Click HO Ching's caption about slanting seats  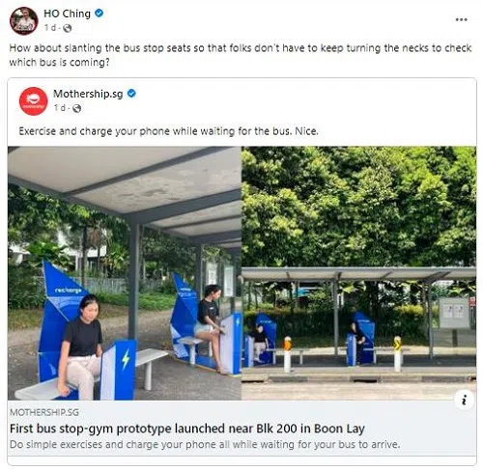point(241,55)
